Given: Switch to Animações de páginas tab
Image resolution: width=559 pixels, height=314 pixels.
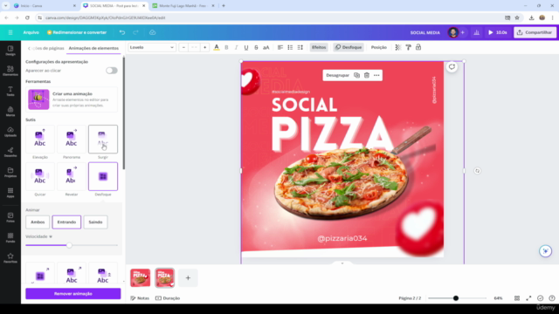Looking at the screenshot, I should pos(48,48).
